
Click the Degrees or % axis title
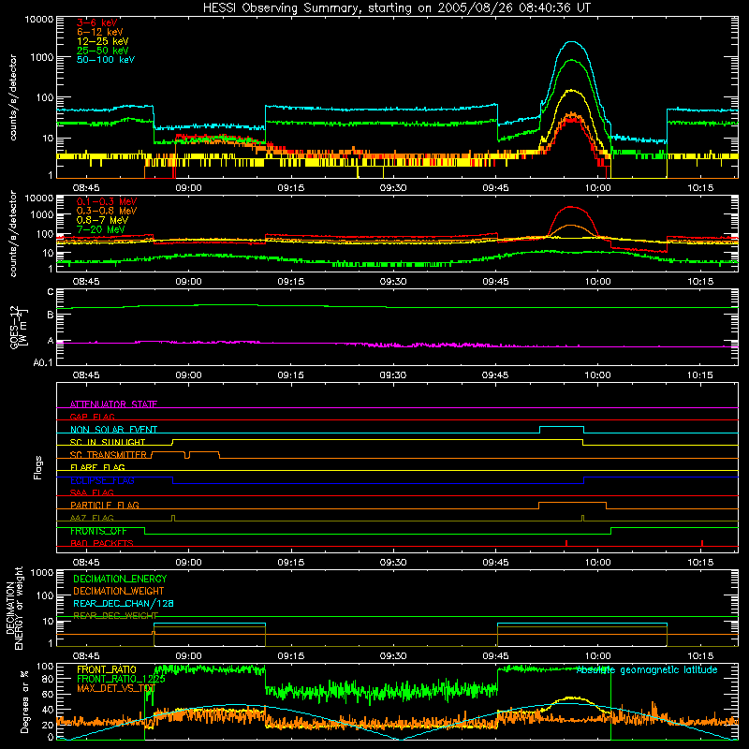(x=24, y=701)
